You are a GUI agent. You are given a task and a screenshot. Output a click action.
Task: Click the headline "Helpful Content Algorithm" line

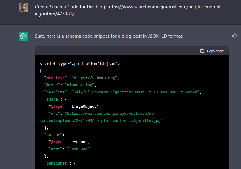123,92
